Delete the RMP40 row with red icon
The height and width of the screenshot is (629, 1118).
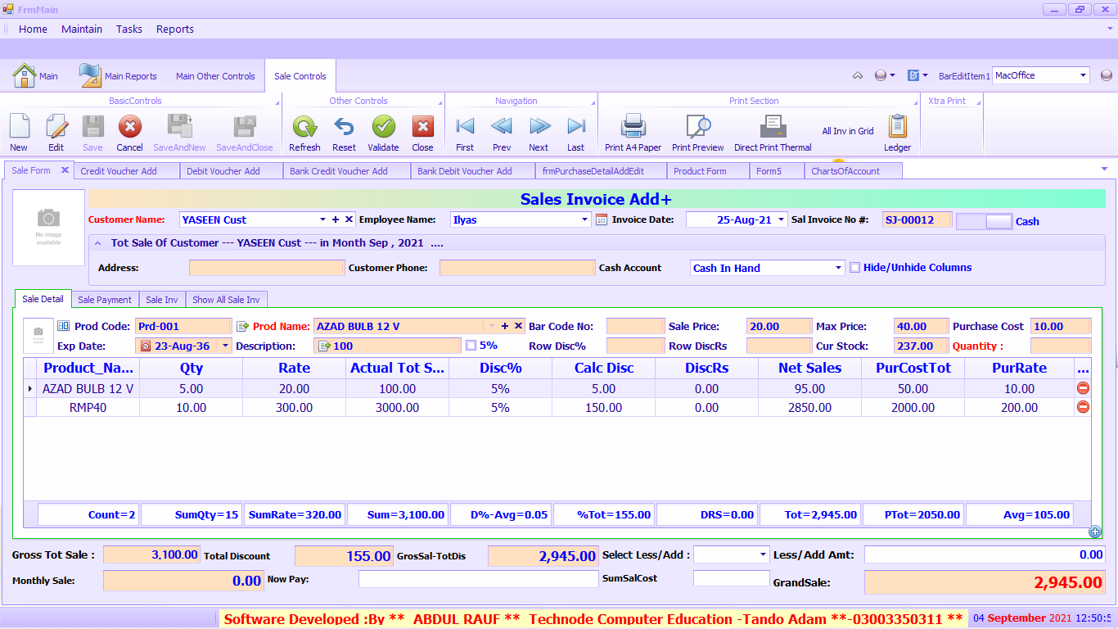[x=1083, y=407]
